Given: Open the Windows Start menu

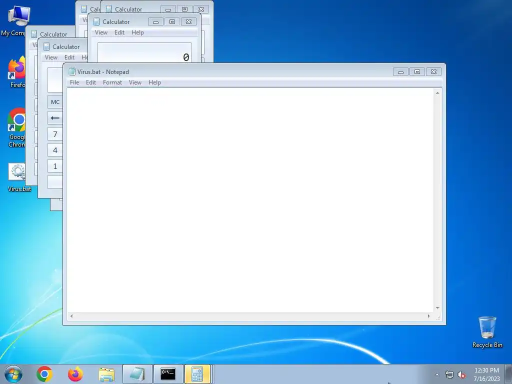Looking at the screenshot, I should [13, 374].
